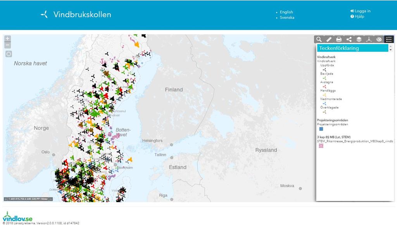Click the Projekteringsområden blue square swatch
Image resolution: width=397 pixels, height=225 pixels.
[321, 129]
